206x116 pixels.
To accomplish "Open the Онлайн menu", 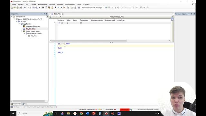I will (52, 5).
